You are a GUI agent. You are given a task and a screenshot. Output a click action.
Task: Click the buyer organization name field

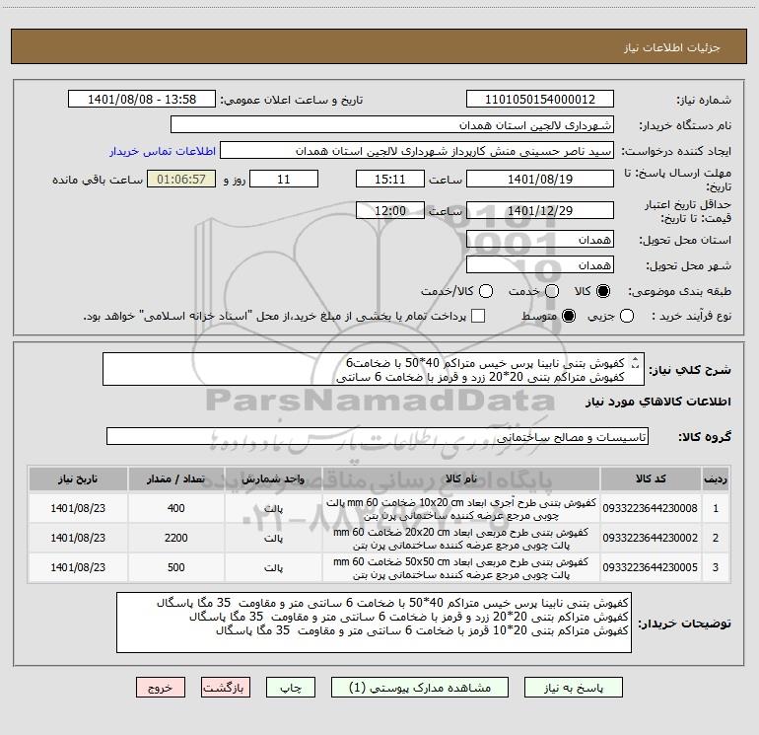pyautogui.click(x=392, y=125)
